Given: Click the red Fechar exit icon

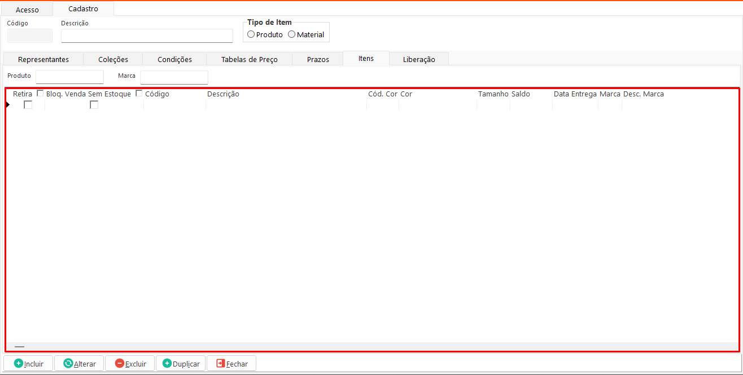Looking at the screenshot, I should pyautogui.click(x=220, y=364).
